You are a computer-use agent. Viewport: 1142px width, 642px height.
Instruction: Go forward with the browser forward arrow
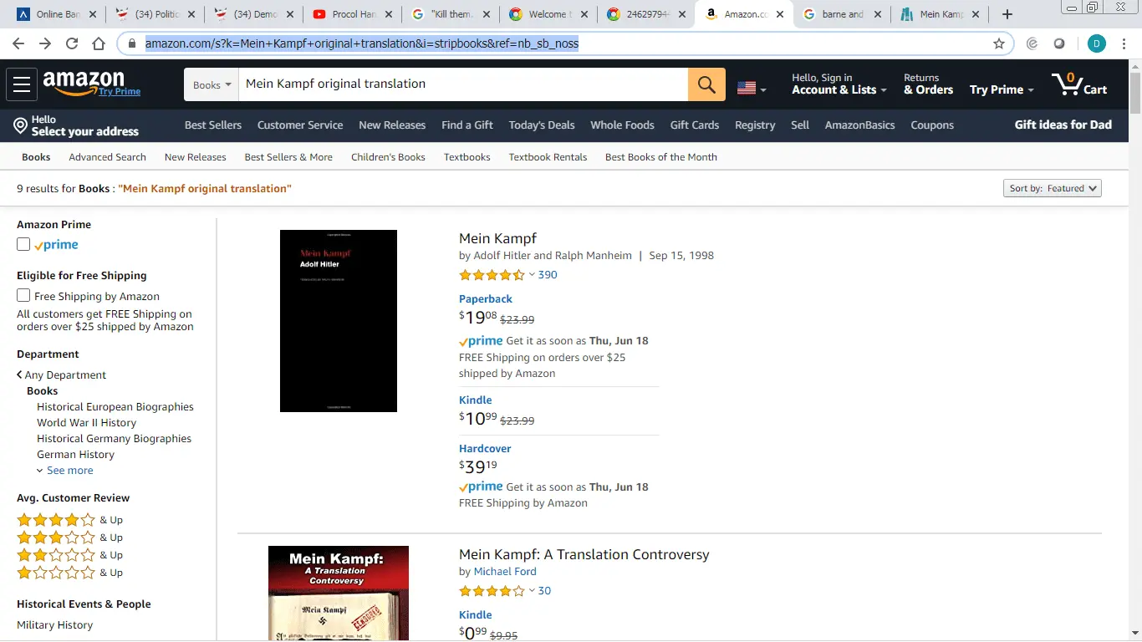(x=45, y=43)
